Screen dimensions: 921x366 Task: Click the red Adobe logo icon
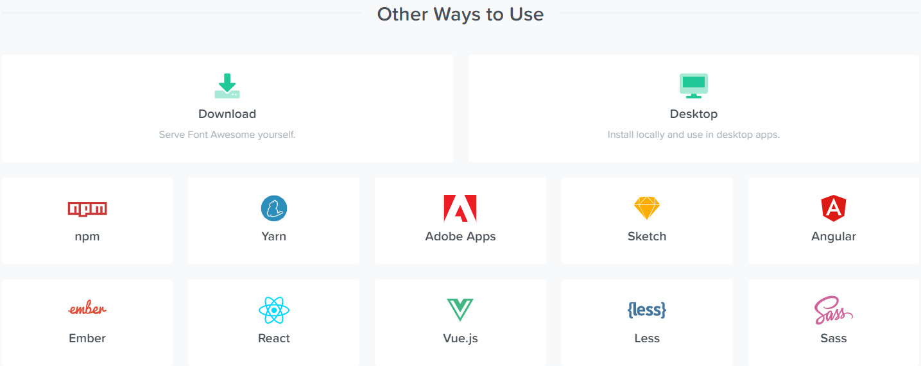click(x=460, y=208)
